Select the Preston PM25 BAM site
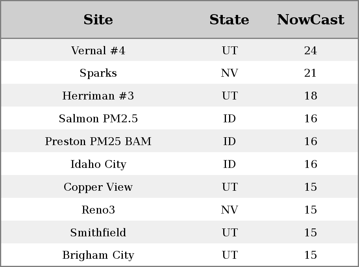This screenshot has height=267, width=359. coord(98,142)
